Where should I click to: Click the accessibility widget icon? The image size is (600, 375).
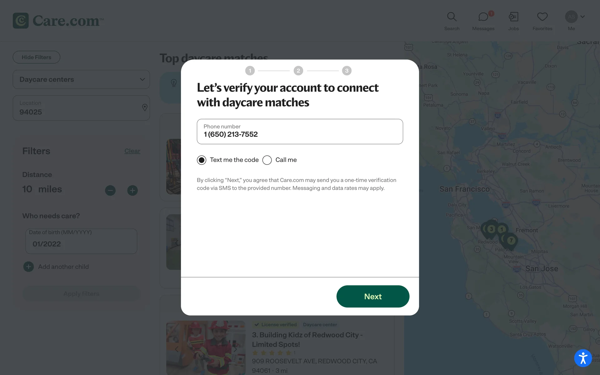tap(583, 358)
